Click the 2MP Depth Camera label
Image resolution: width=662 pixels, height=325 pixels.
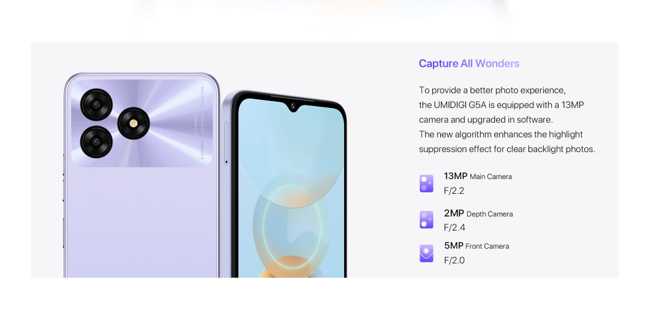478,213
